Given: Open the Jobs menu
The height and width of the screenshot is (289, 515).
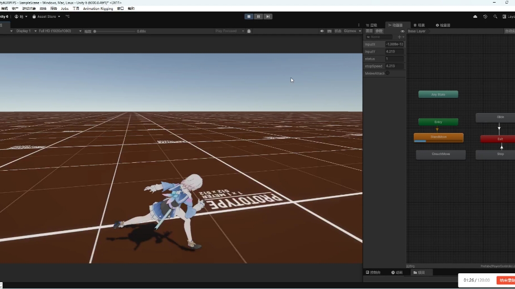Looking at the screenshot, I should tap(65, 8).
